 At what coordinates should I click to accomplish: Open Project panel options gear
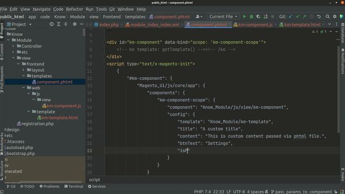point(75,24)
